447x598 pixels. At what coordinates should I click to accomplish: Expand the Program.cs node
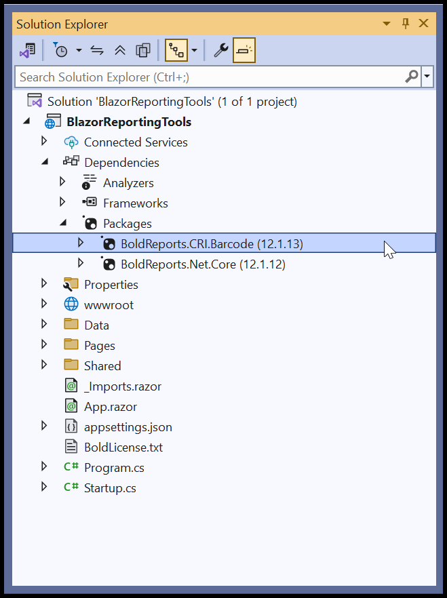coord(44,466)
